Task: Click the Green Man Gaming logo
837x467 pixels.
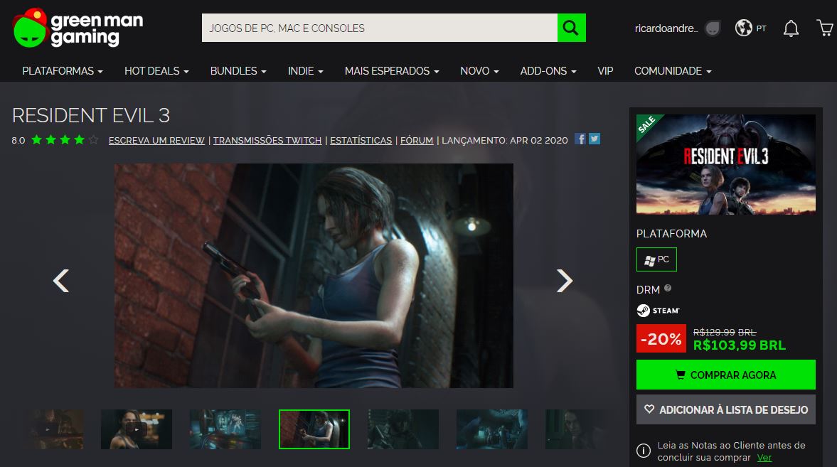Action: pyautogui.click(x=78, y=28)
